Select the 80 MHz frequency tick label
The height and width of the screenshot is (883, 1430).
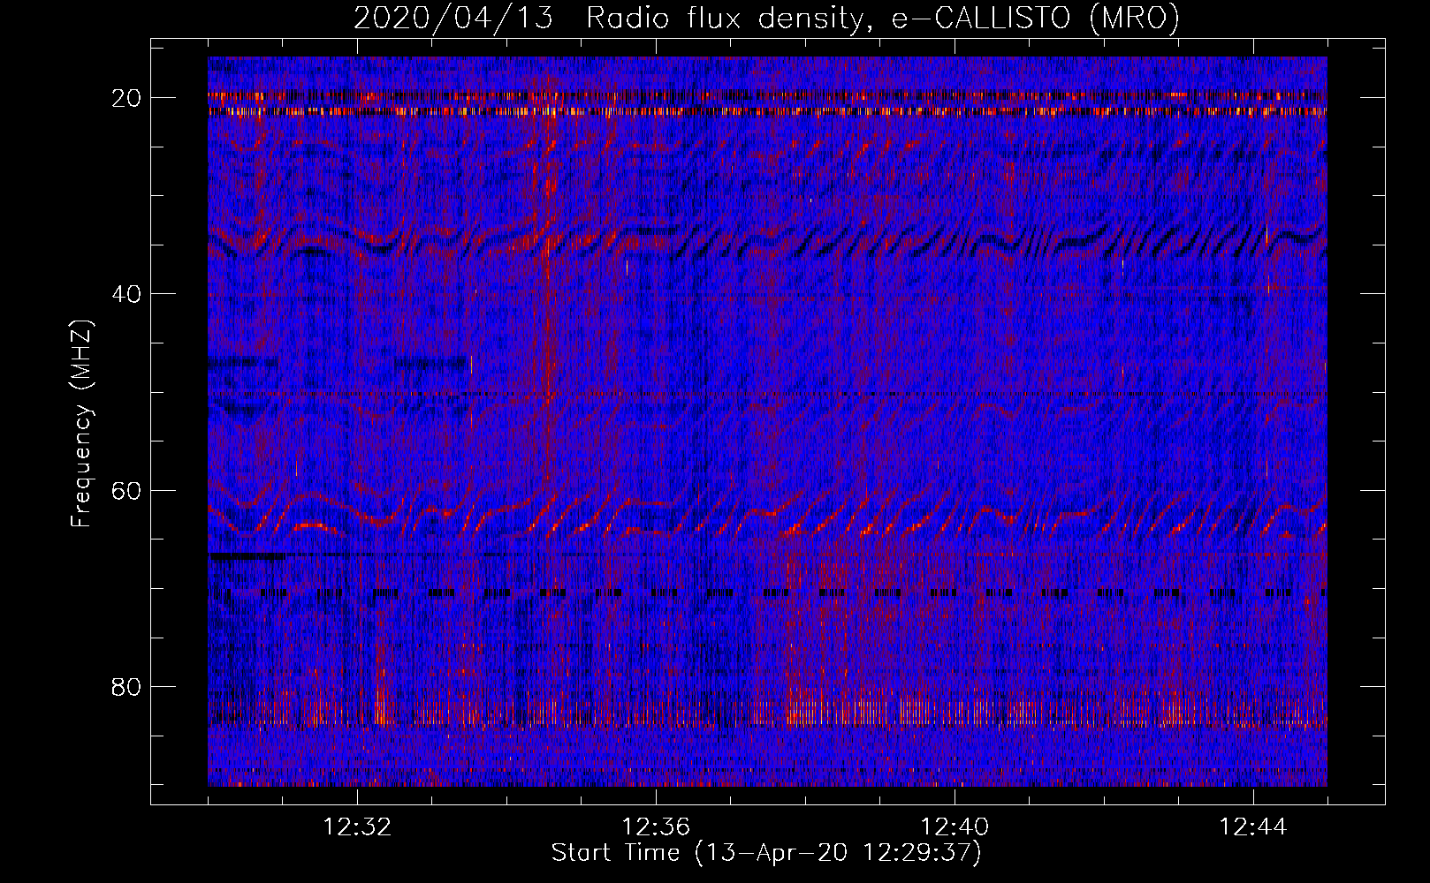pyautogui.click(x=126, y=687)
